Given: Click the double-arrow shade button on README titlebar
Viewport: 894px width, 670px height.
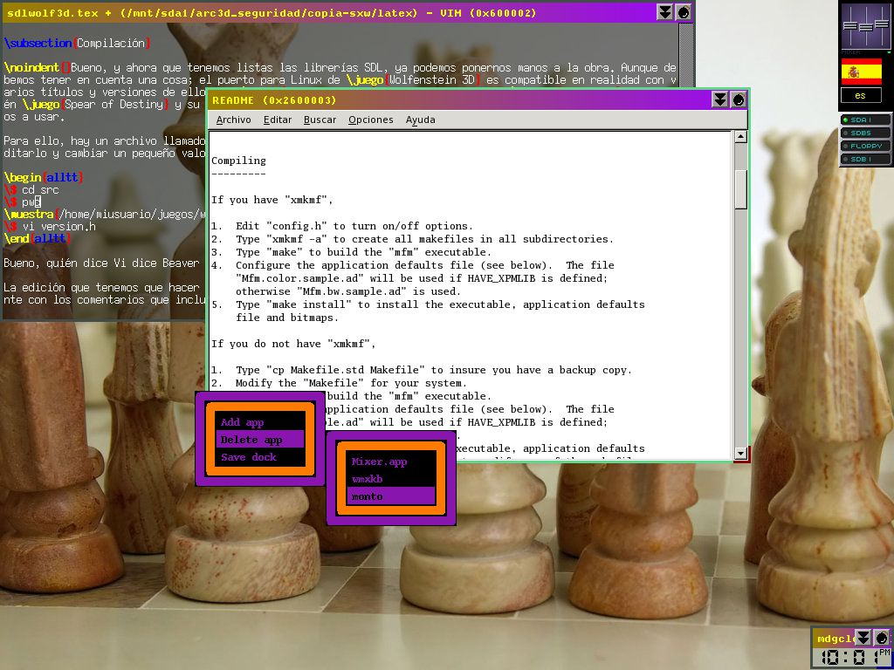Looking at the screenshot, I should (x=720, y=99).
